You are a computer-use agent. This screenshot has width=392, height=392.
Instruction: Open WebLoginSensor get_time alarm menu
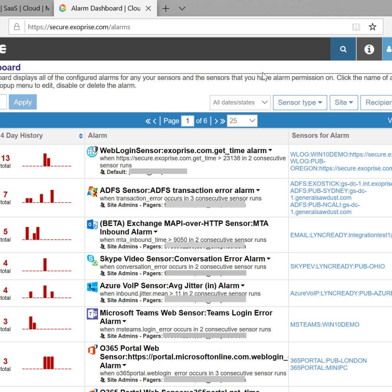click(x=270, y=150)
